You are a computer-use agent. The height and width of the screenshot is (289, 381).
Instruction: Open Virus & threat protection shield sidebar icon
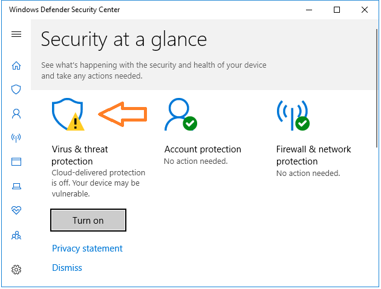(16, 89)
